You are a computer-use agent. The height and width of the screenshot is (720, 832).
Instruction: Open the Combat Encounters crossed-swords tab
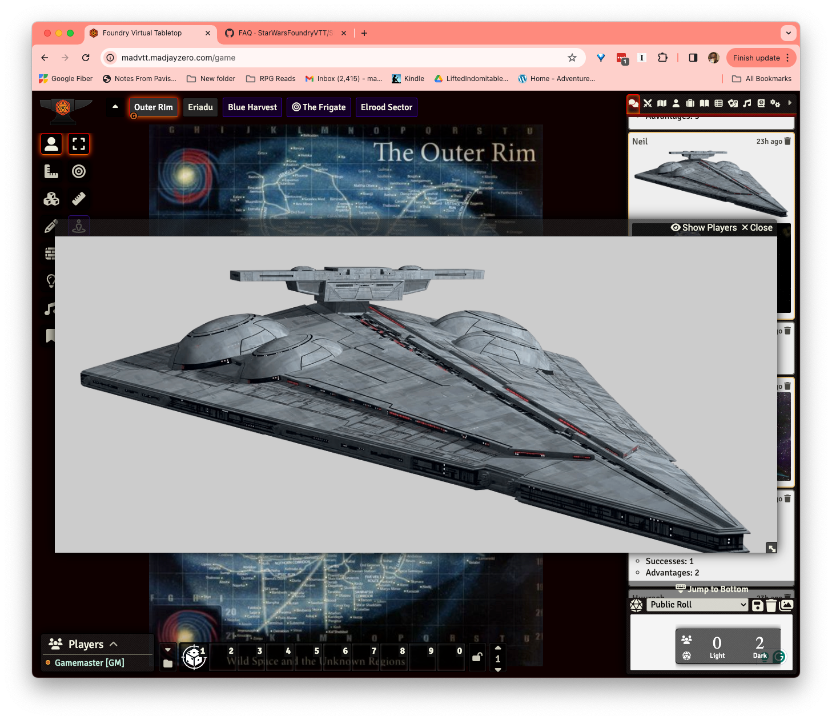point(648,103)
